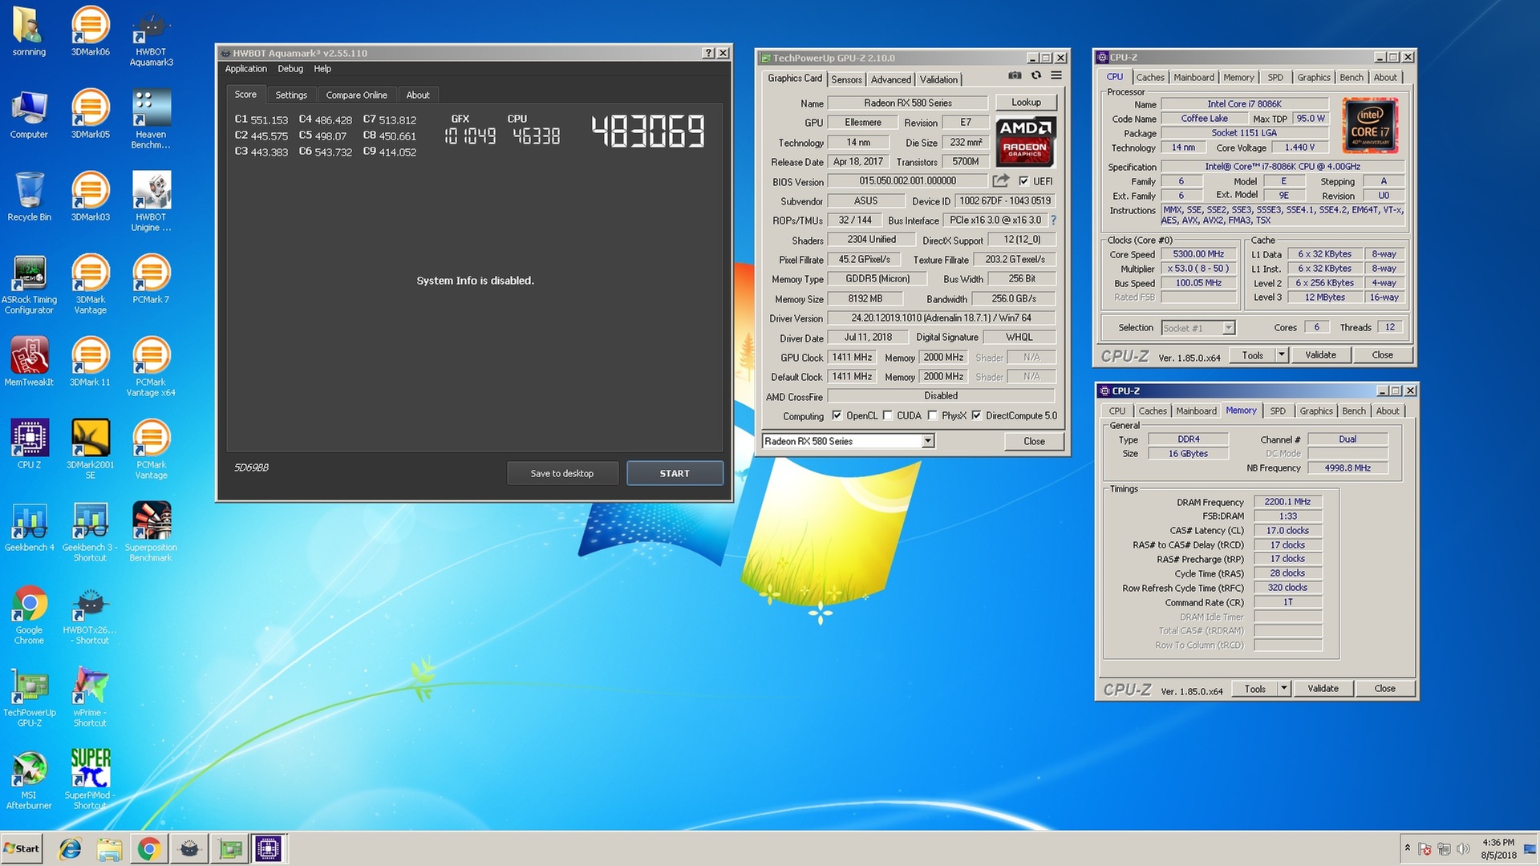Toggle the DirectCompute 5.0 checkbox
Viewport: 1540px width, 866px height.
976,415
